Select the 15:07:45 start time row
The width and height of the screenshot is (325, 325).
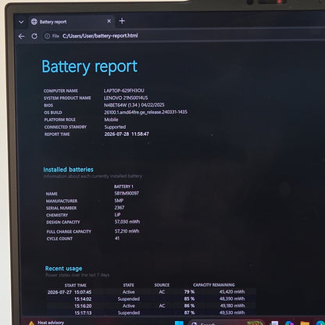coord(152,292)
